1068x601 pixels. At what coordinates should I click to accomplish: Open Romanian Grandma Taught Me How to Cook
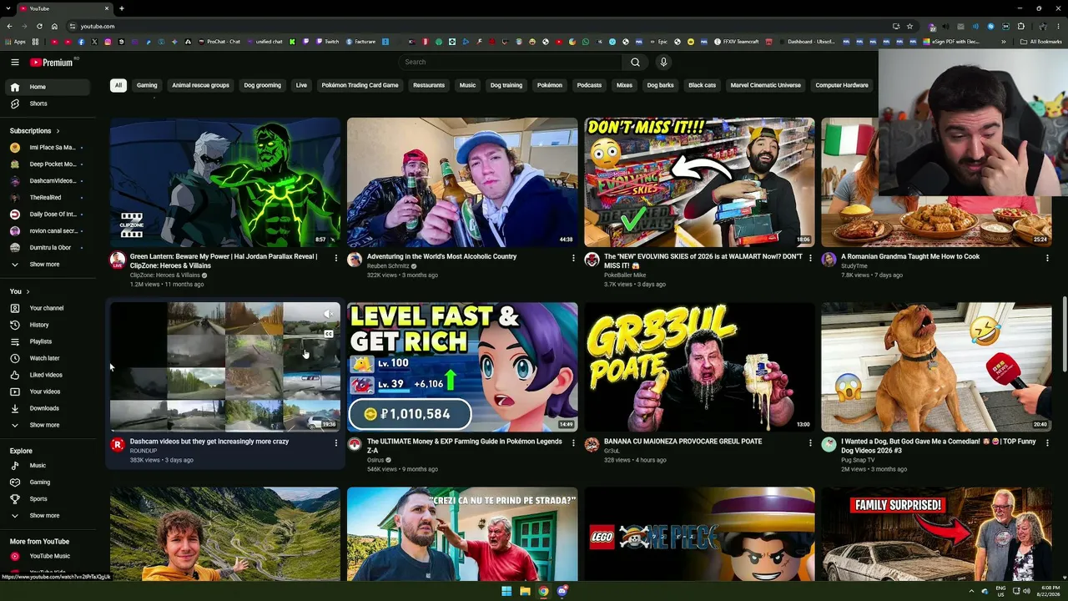click(910, 256)
